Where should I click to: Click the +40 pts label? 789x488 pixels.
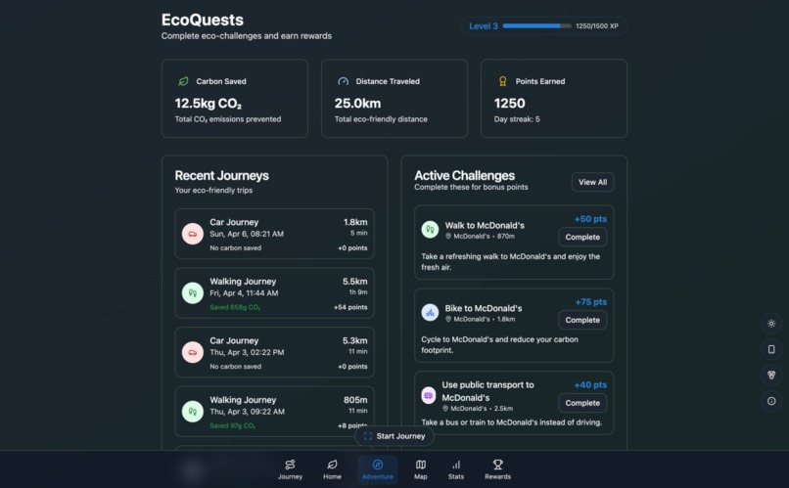pos(590,385)
